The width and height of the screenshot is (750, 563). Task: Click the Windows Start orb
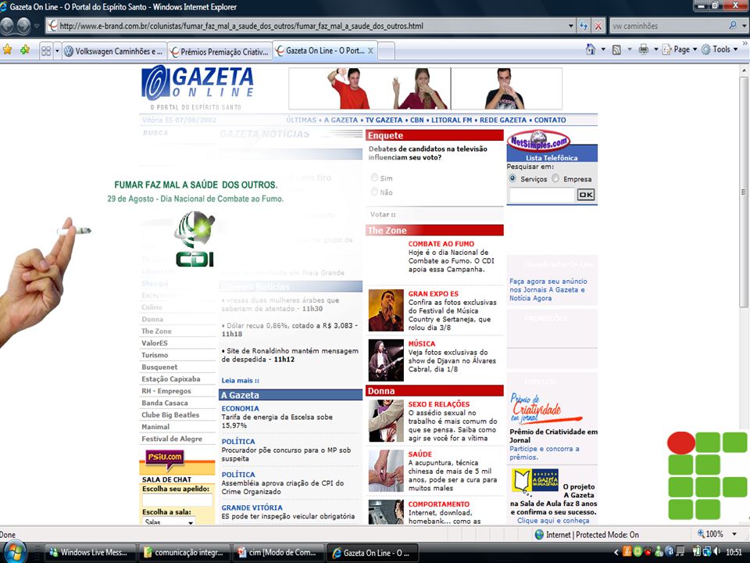[x=14, y=551]
